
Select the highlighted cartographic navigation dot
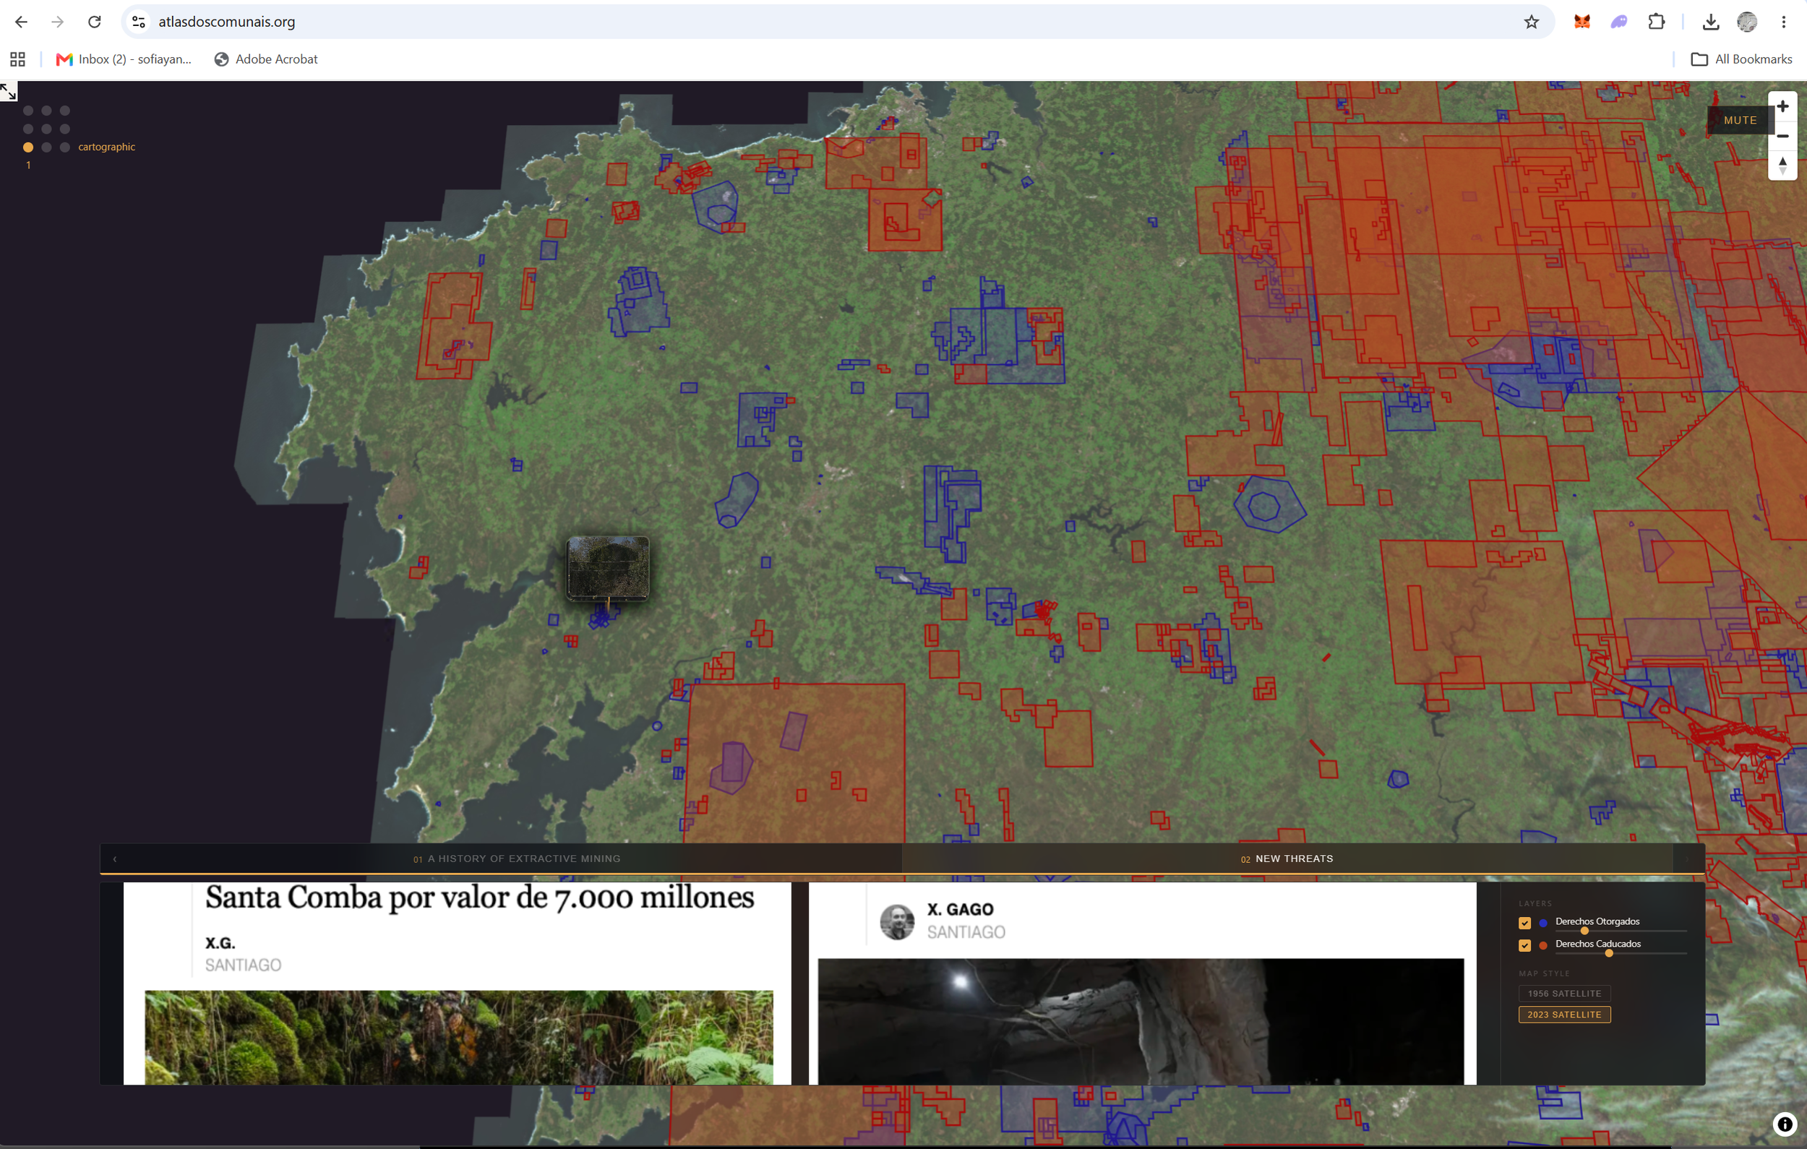[x=27, y=147]
